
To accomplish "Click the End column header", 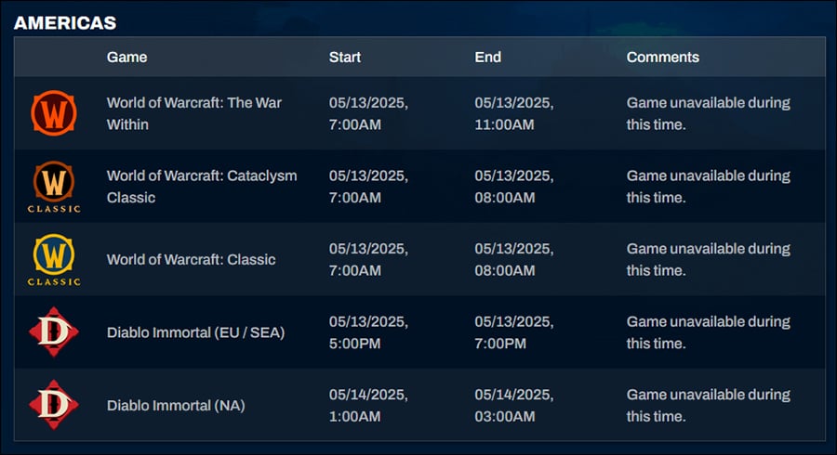I will pyautogui.click(x=488, y=57).
